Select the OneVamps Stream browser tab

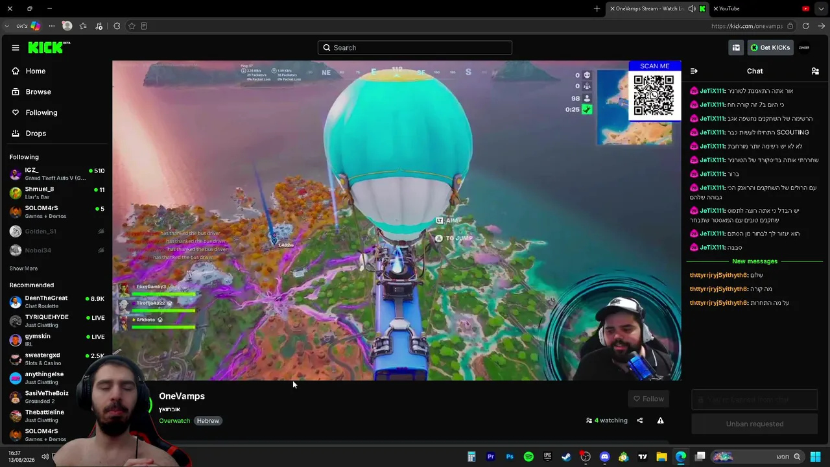point(659,8)
